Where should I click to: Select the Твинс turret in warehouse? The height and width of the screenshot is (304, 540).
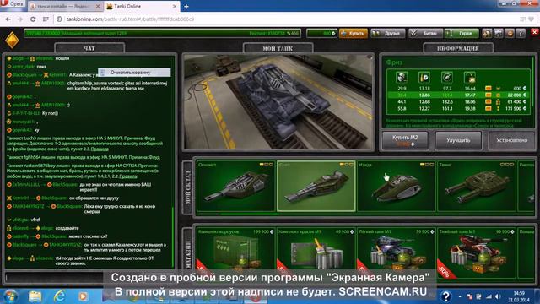[476, 186]
